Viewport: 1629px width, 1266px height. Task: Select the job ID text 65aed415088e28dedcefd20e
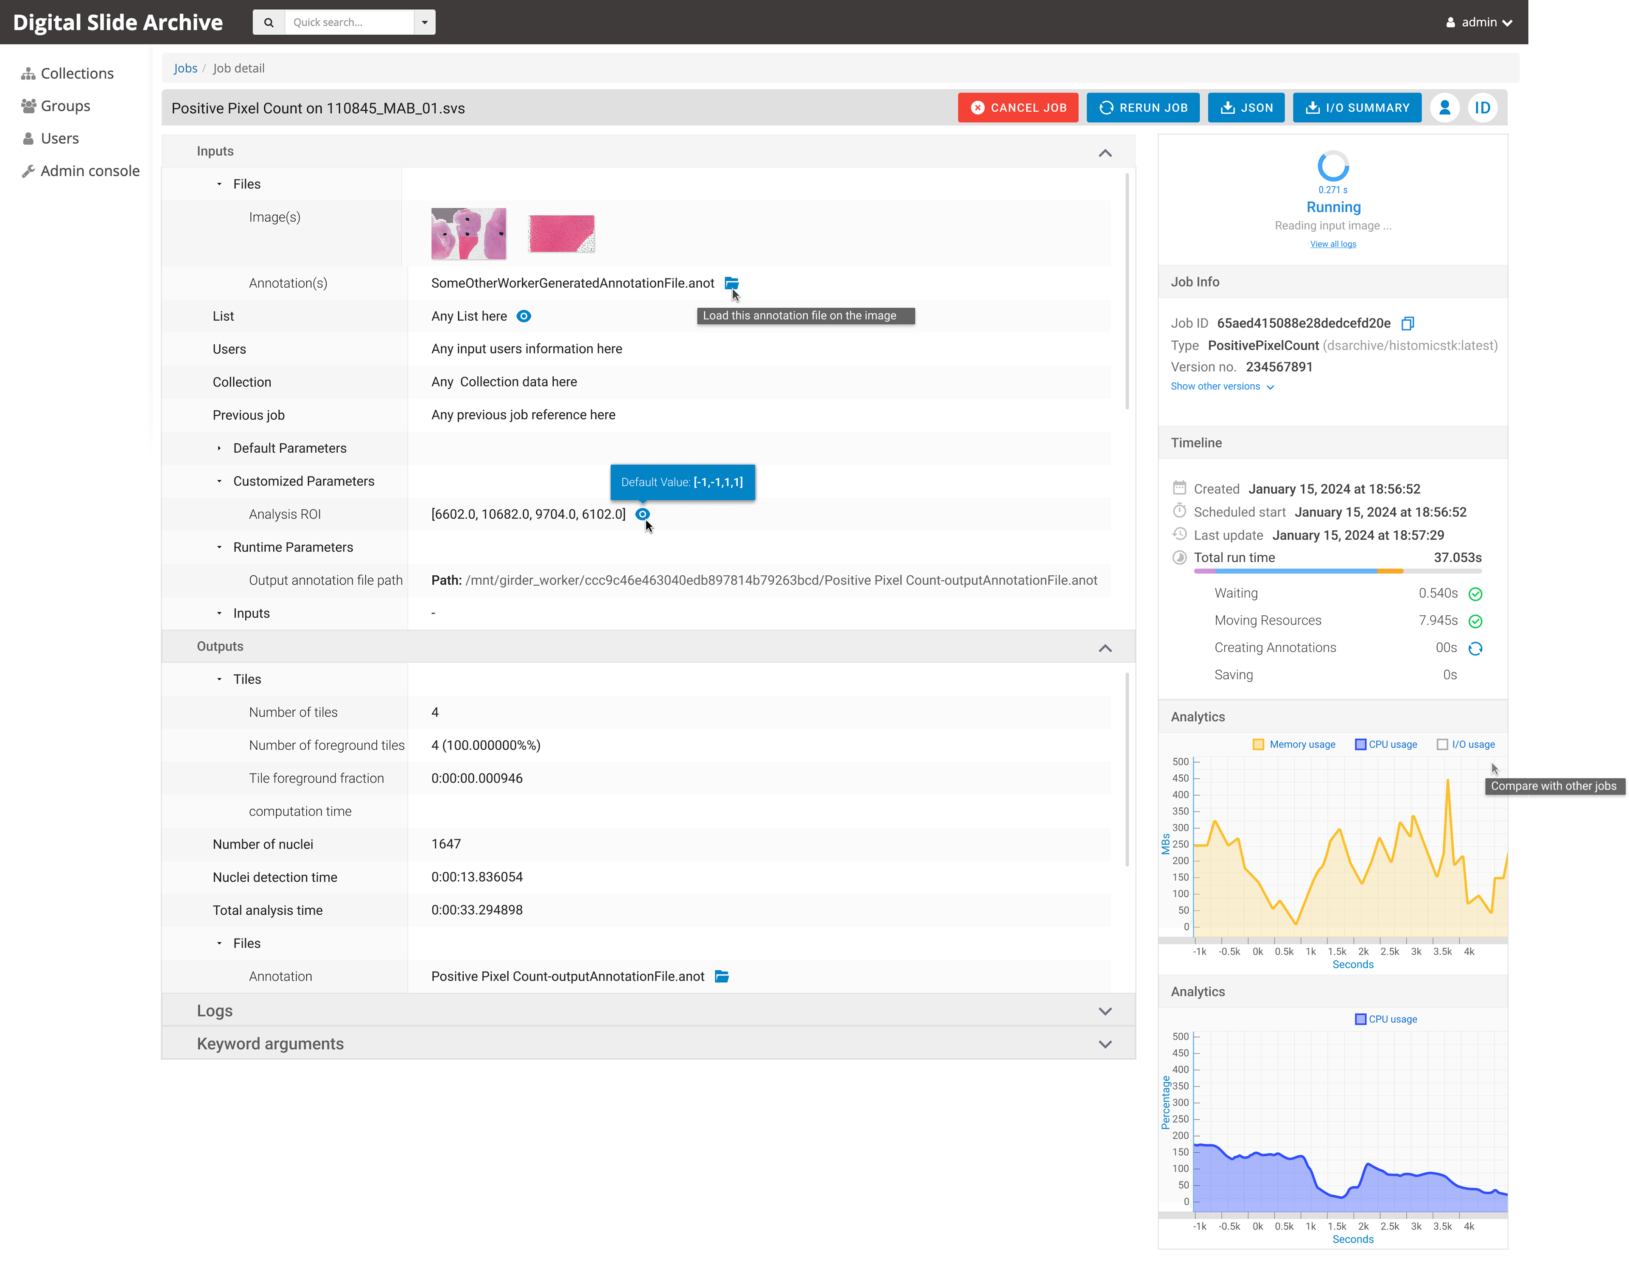[1304, 323]
